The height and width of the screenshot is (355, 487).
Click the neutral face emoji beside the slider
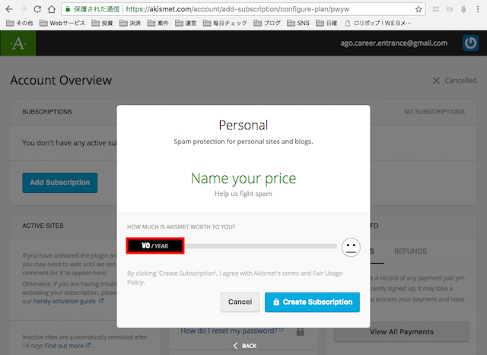pyautogui.click(x=350, y=246)
